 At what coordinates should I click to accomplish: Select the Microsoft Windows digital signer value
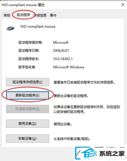click(x=69, y=67)
